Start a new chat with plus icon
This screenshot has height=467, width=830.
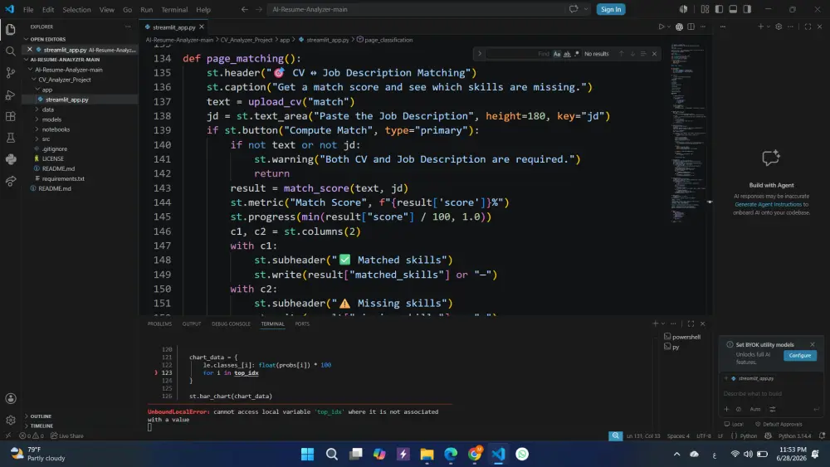[x=760, y=27]
